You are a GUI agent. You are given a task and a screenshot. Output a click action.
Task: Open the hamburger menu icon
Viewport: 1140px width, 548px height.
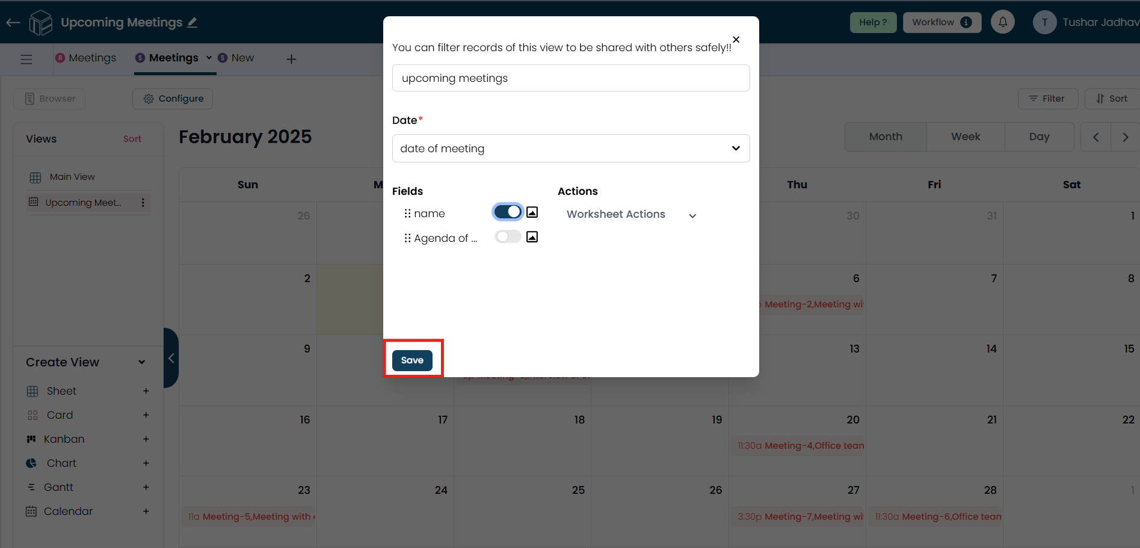(26, 59)
